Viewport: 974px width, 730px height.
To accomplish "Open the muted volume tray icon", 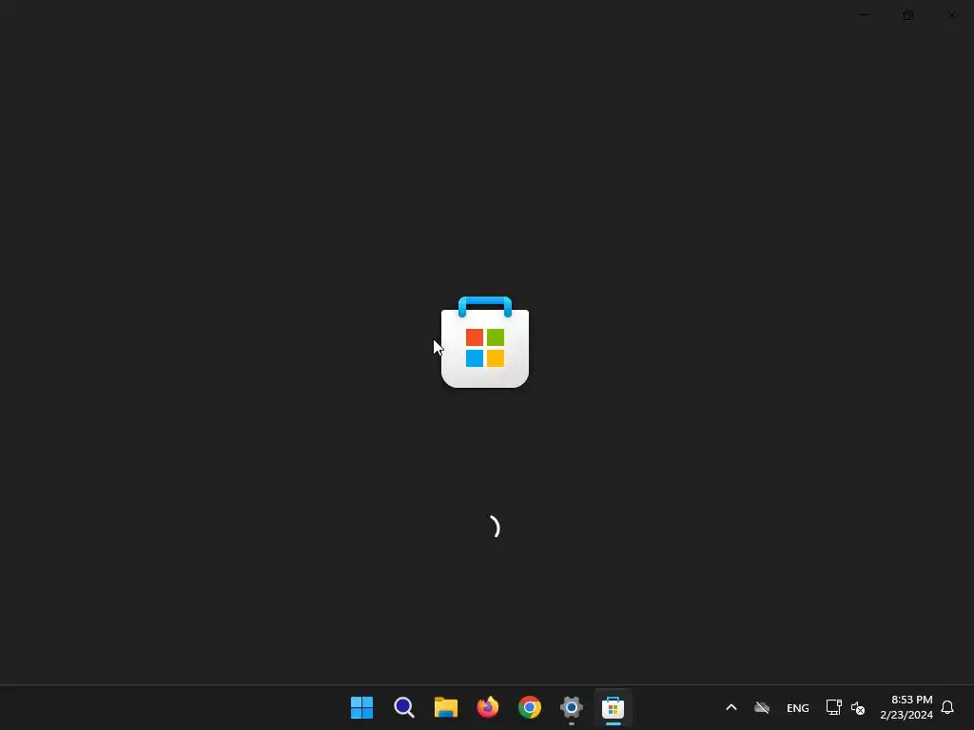I will pos(858,707).
